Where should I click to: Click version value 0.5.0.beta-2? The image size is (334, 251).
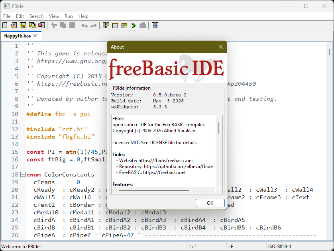[x=169, y=95]
